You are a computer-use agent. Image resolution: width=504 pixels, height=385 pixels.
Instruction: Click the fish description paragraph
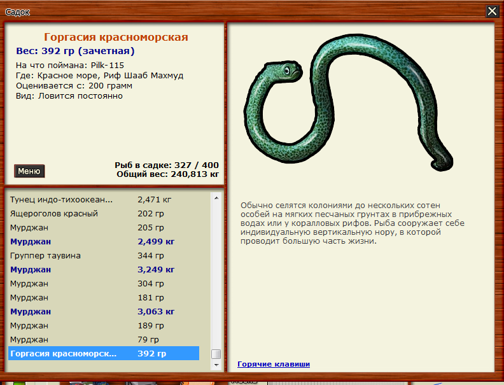click(x=353, y=223)
